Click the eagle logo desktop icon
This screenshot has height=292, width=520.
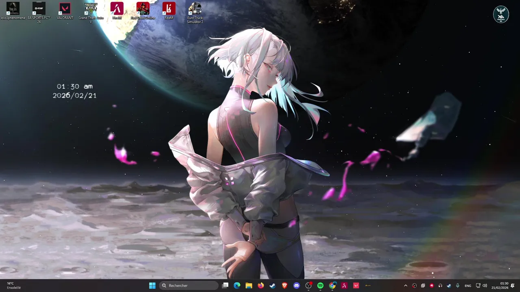501,15
